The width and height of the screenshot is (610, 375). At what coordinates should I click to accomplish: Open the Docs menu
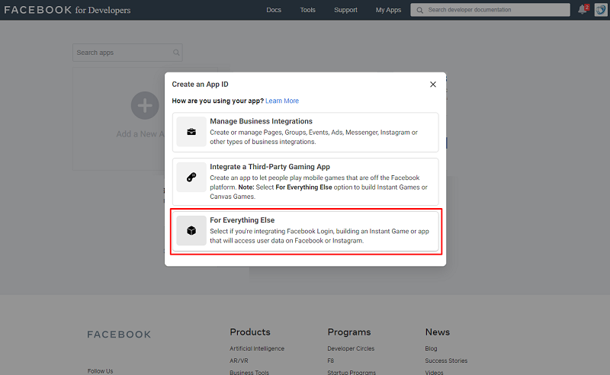(x=274, y=10)
